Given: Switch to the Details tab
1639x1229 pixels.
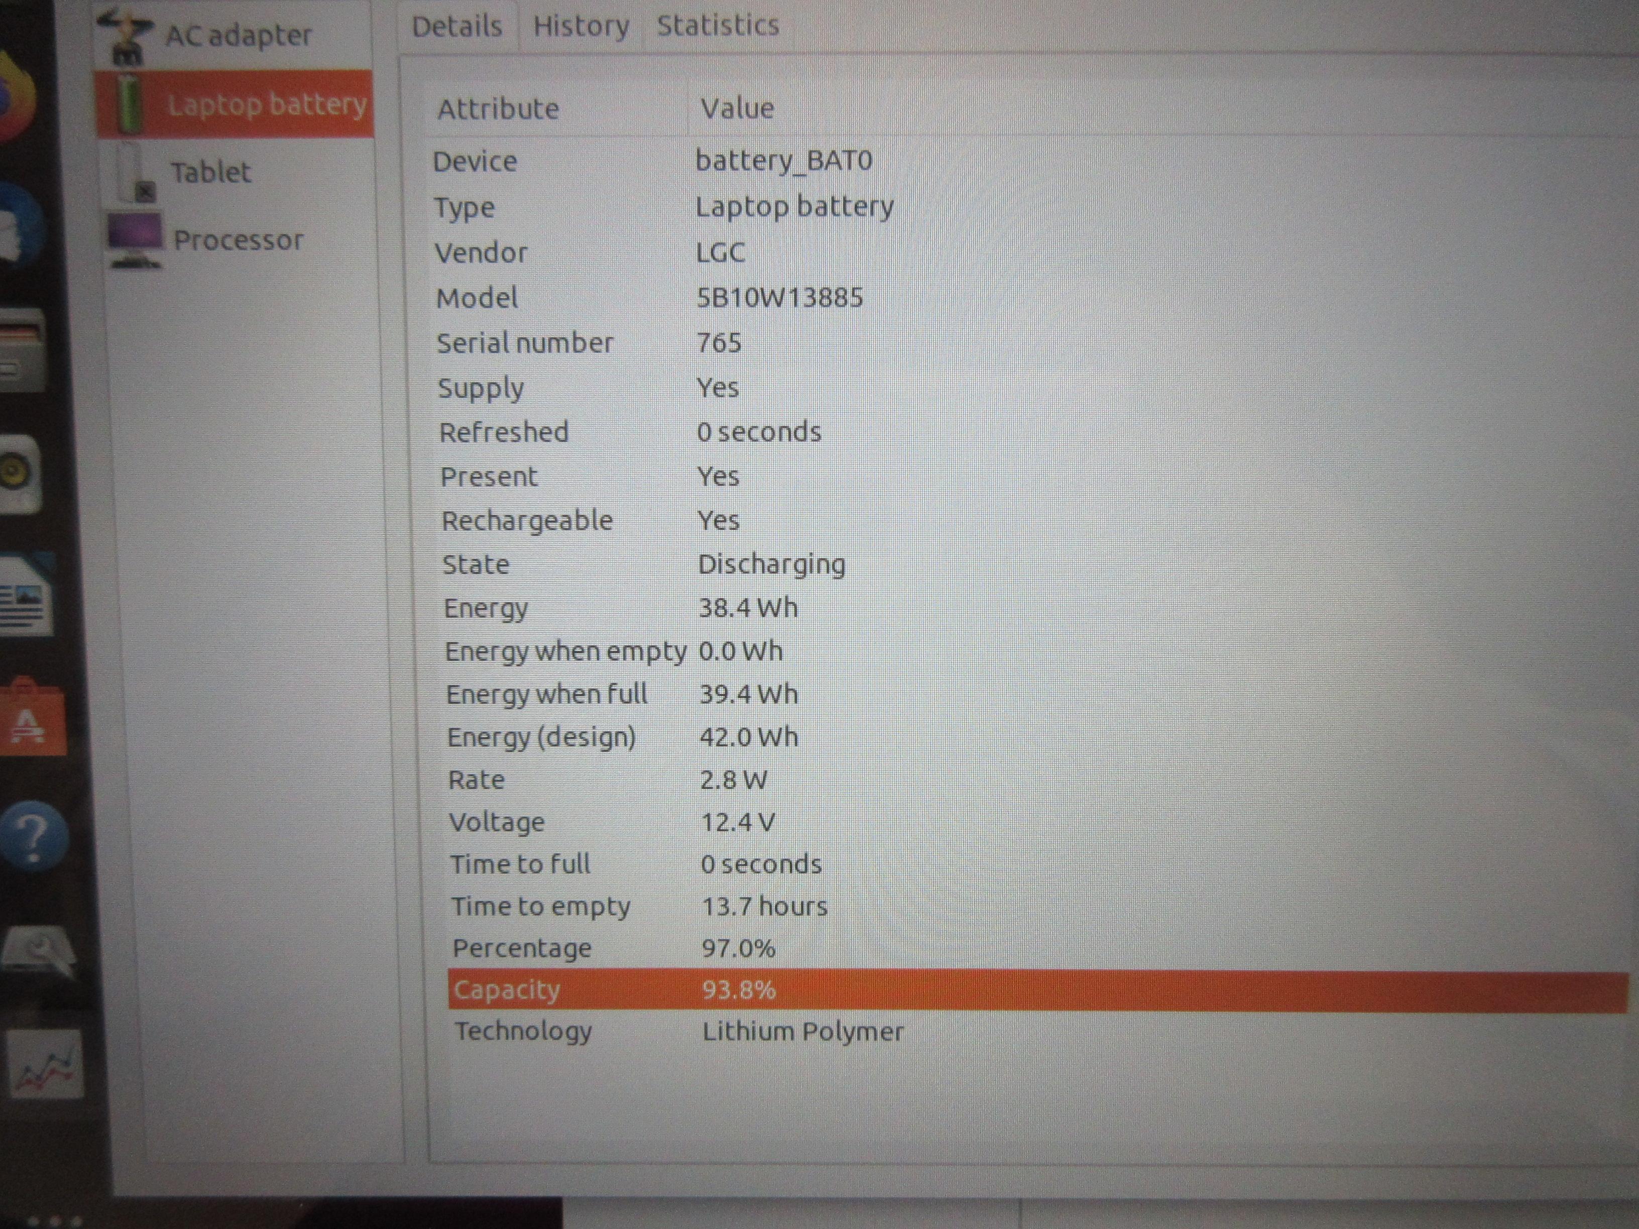Looking at the screenshot, I should tap(457, 27).
